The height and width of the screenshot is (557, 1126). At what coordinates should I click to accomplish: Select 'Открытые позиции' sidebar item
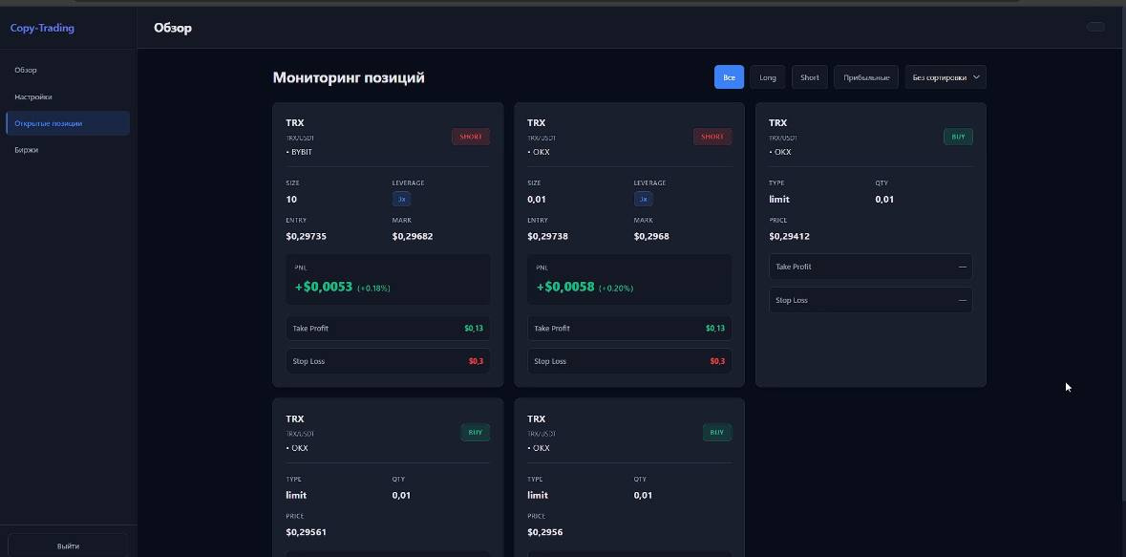click(x=68, y=123)
